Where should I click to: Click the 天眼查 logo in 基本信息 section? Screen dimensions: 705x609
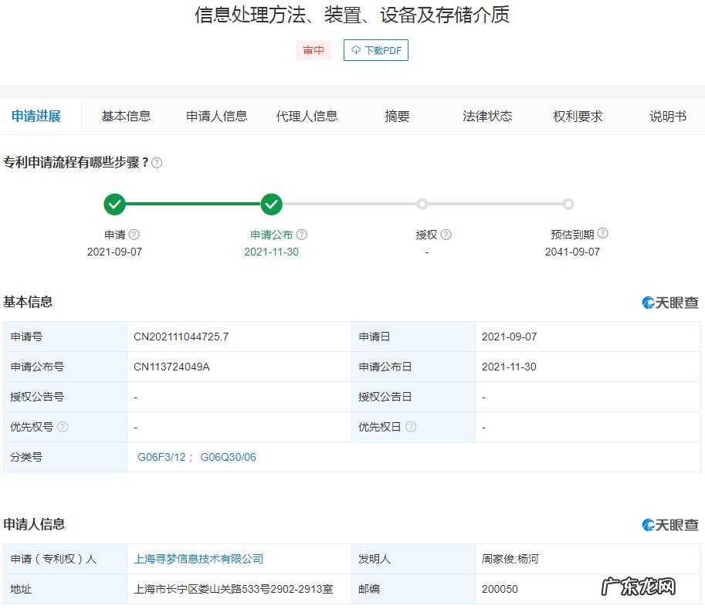(669, 303)
